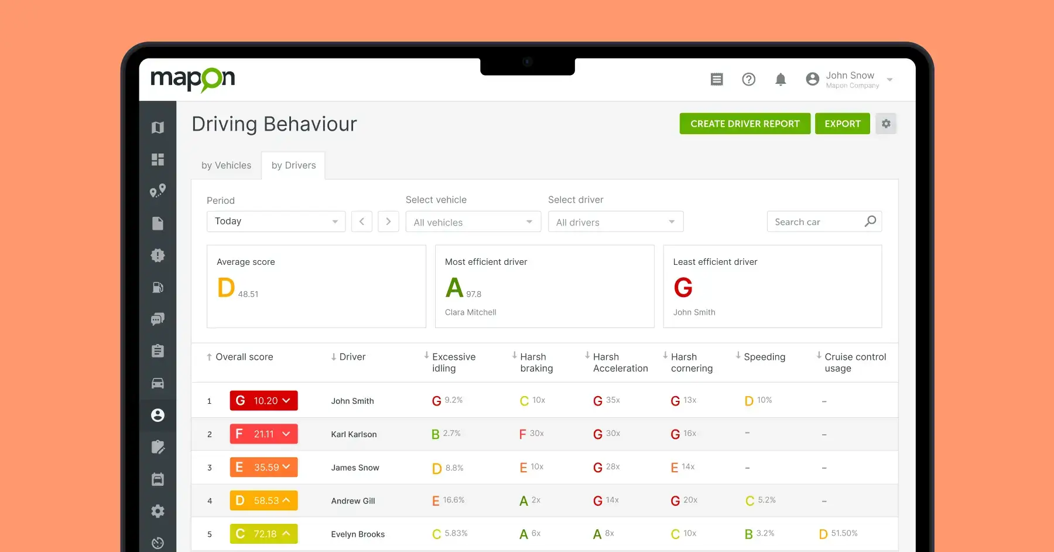
Task: Click the messages chat sidebar icon
Action: (158, 319)
